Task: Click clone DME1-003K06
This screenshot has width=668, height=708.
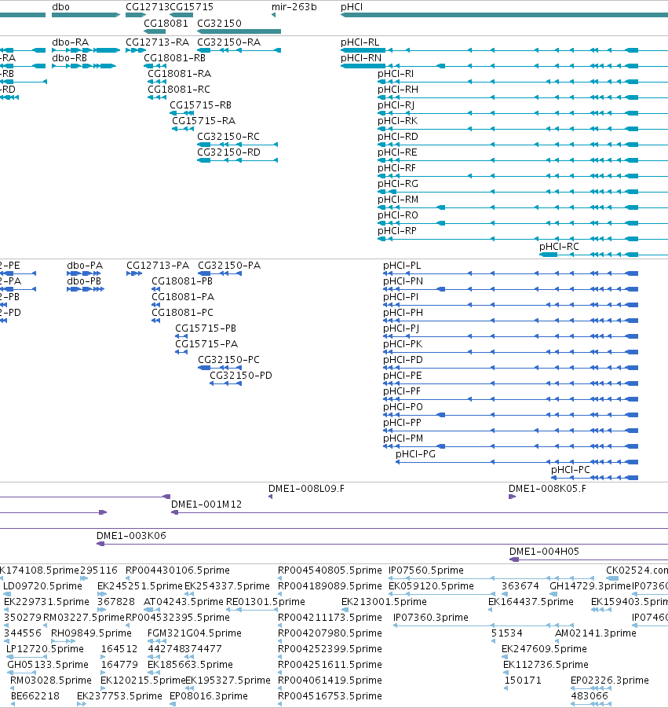Action: tap(131, 536)
